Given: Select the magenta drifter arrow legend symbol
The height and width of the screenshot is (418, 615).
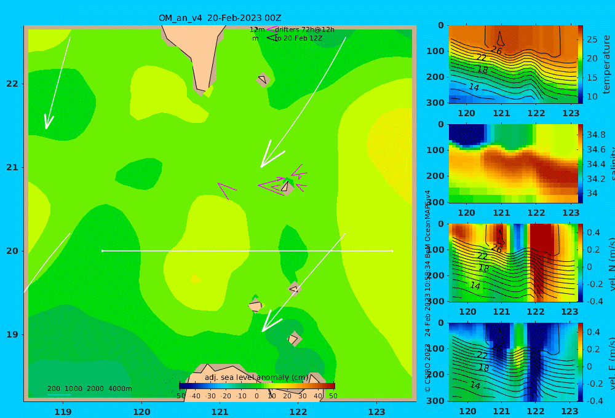Looking at the screenshot, I should (x=272, y=29).
